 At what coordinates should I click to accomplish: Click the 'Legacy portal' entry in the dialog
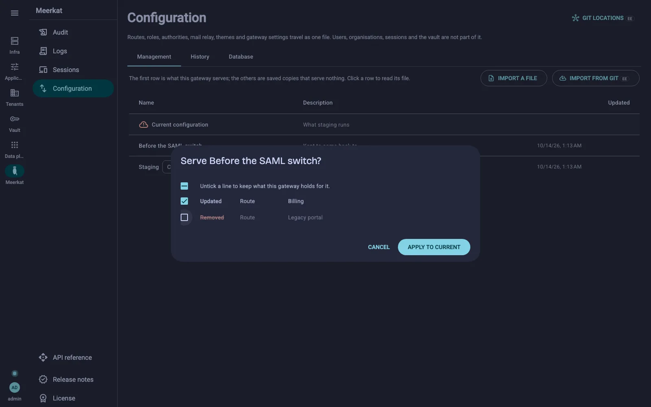305,218
